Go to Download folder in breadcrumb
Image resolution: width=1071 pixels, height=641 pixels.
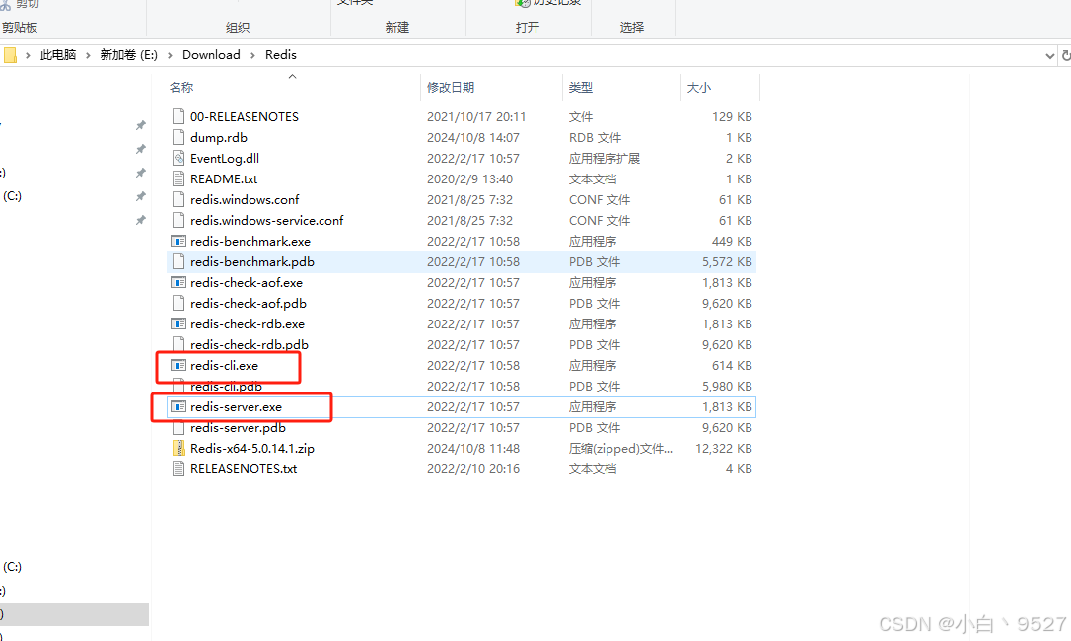[x=211, y=55]
